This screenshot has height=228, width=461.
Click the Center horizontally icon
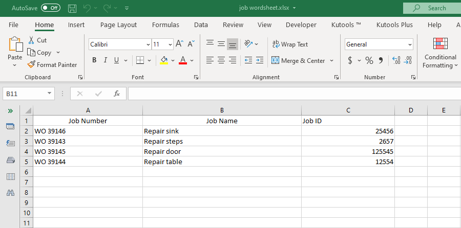pyautogui.click(x=221, y=60)
